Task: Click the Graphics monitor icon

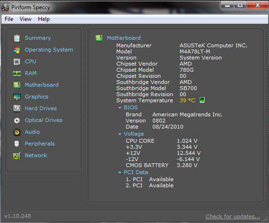Action: click(17, 97)
